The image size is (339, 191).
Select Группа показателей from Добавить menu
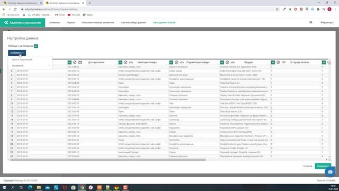(x=22, y=59)
